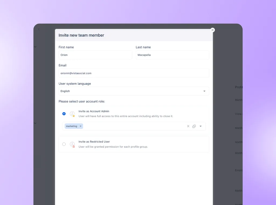Expand the upper sidebar chevron behind dialog
The image size is (276, 205).
[35, 47]
